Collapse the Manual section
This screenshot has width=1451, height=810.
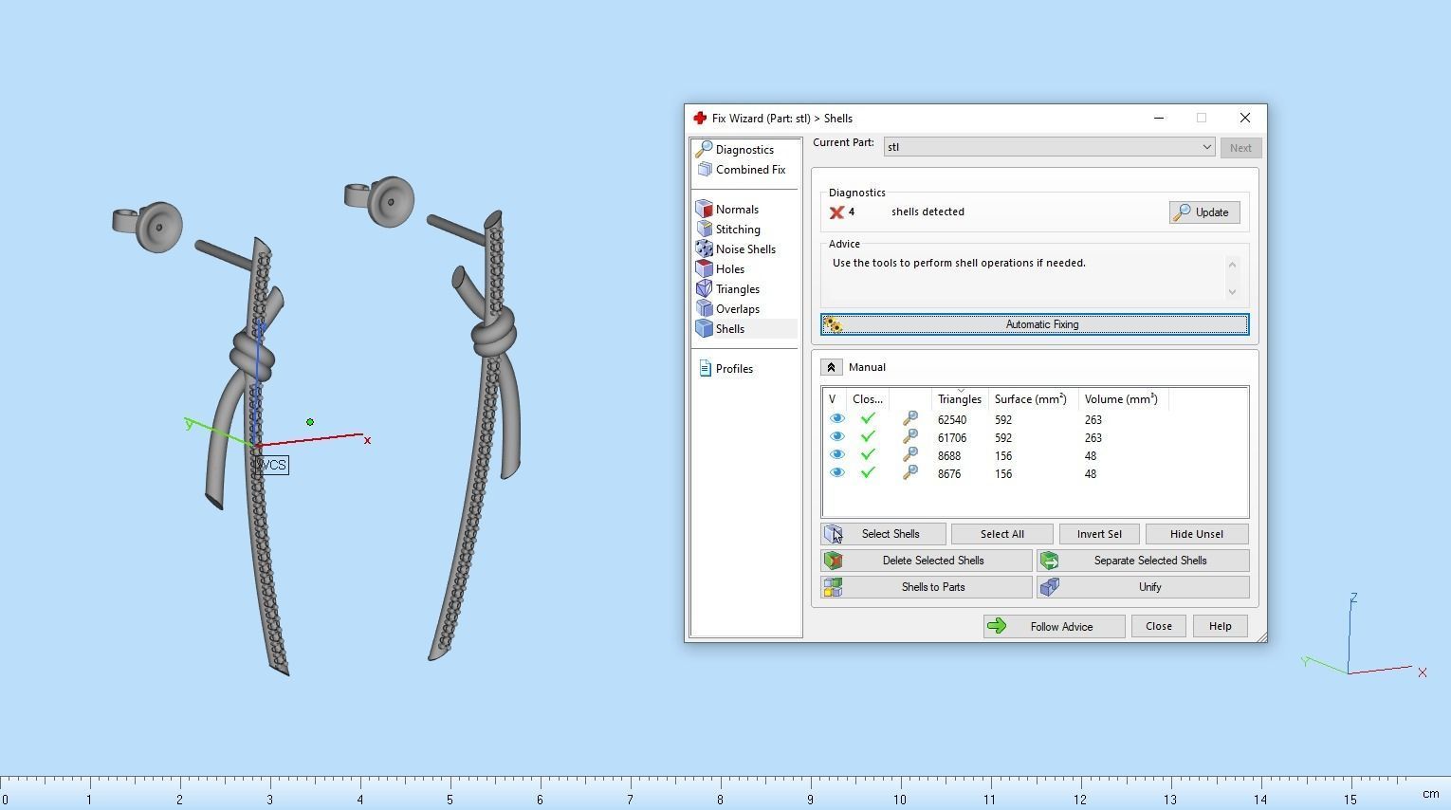pos(831,367)
